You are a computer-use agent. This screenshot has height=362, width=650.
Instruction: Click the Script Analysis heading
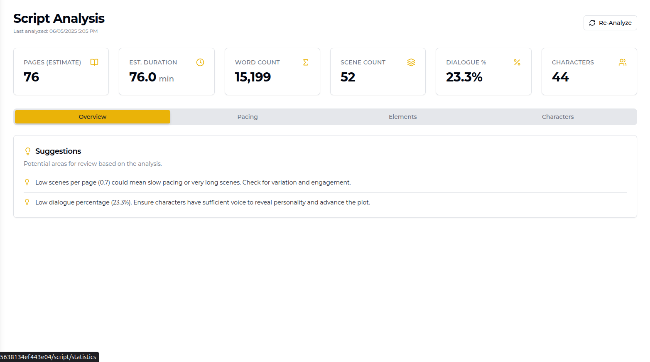pos(59,18)
